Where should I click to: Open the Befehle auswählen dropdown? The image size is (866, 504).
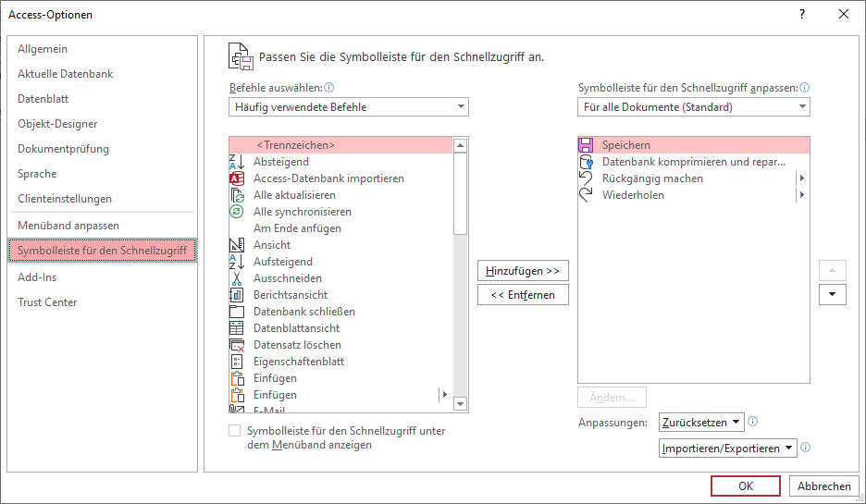click(349, 107)
